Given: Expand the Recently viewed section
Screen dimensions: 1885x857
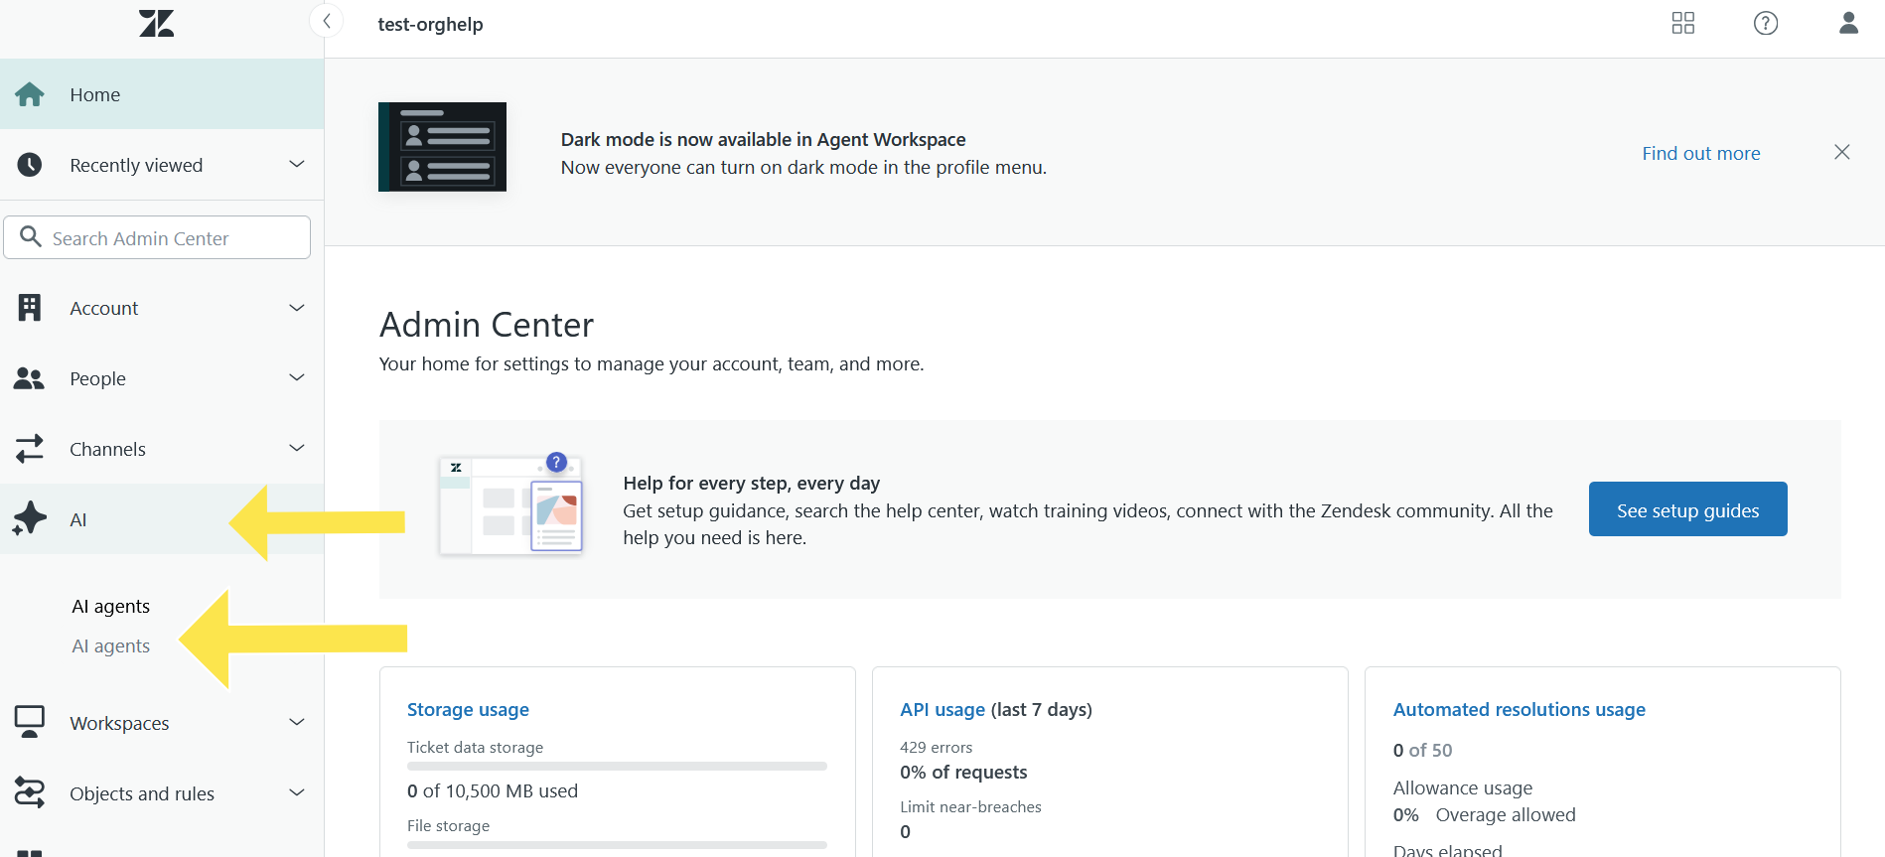Looking at the screenshot, I should 296,165.
